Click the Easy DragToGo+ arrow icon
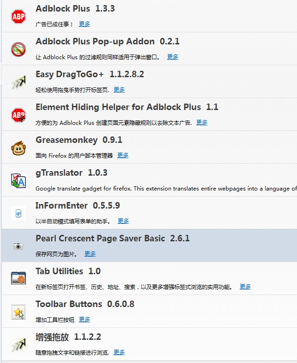Image resolution: width=297 pixels, height=363 pixels. click(18, 82)
